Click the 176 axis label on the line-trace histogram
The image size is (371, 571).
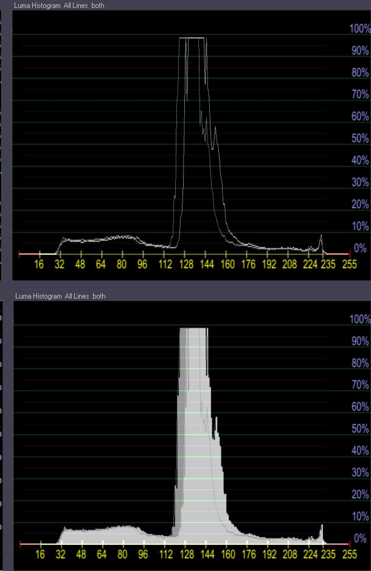248,264
